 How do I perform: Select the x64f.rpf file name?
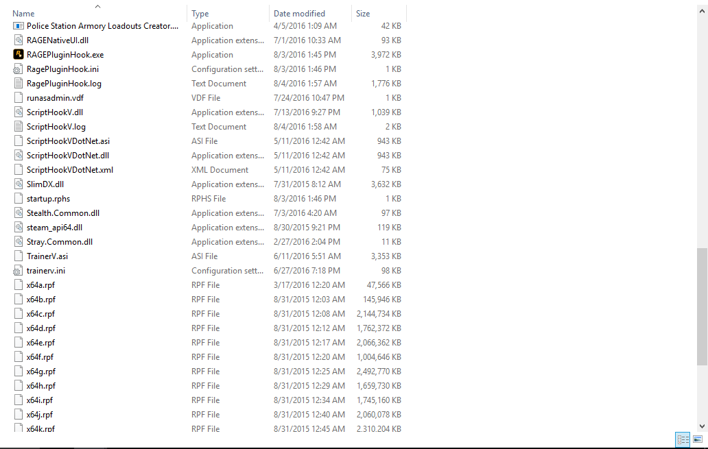(40, 357)
